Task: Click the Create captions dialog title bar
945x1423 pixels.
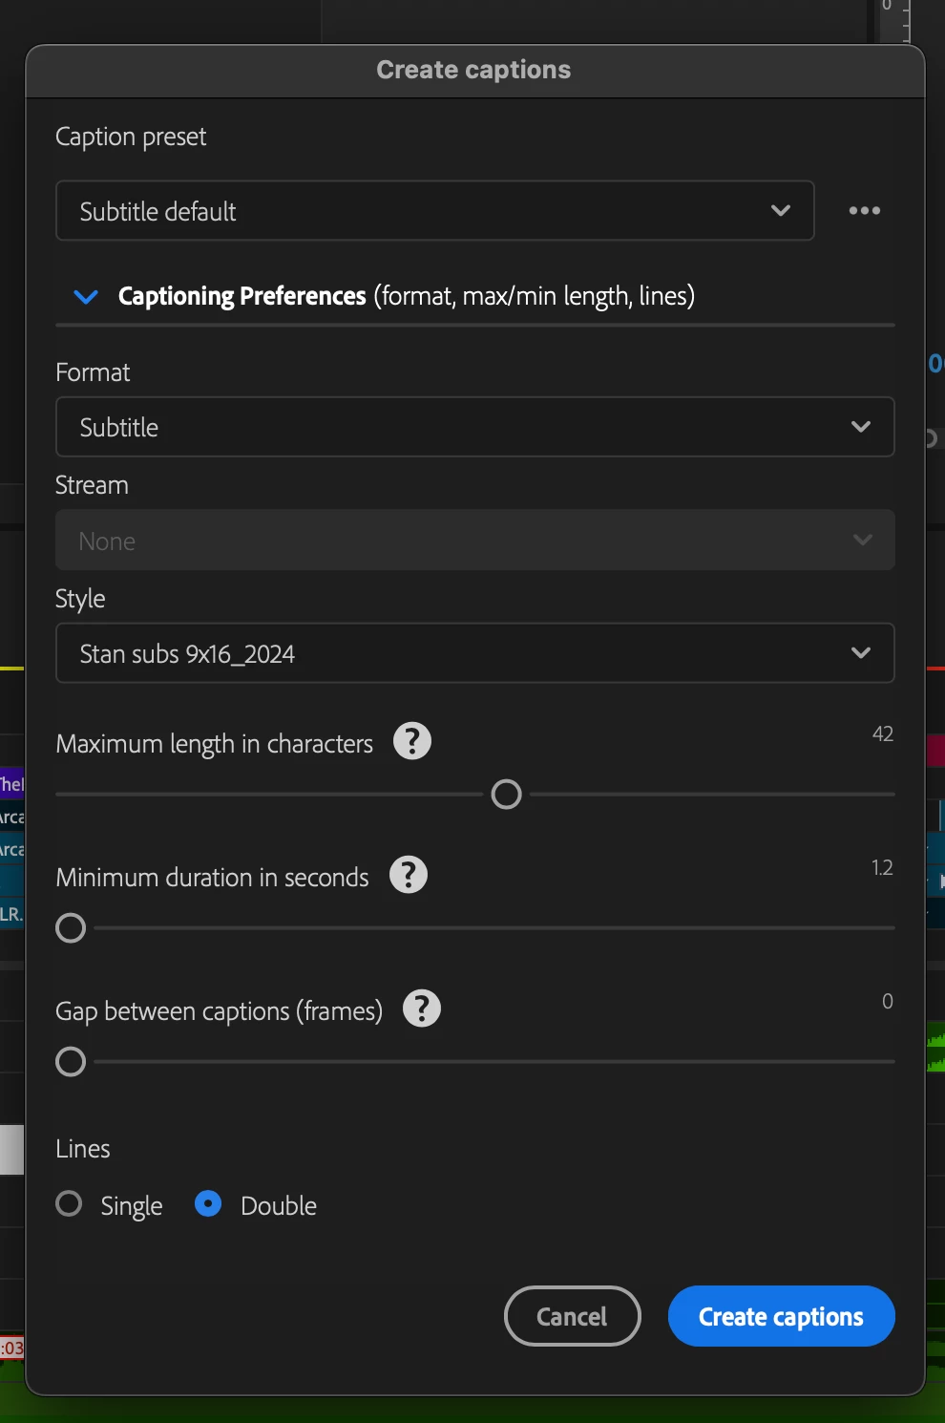Action: tap(473, 70)
